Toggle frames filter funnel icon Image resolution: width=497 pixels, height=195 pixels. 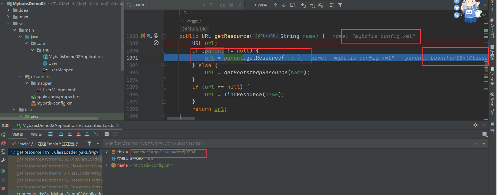pyautogui.click(x=89, y=144)
